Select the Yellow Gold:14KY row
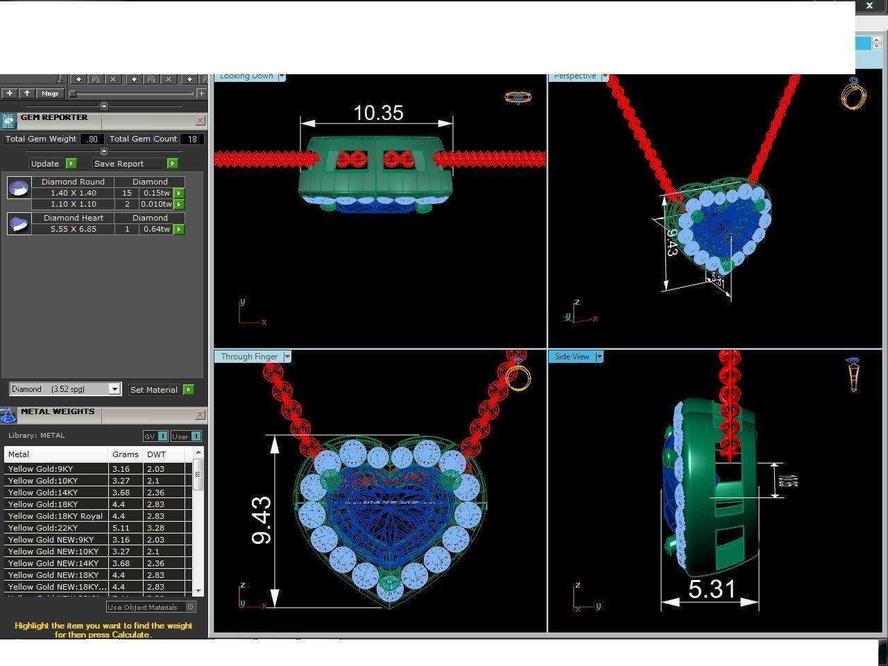 (99, 493)
